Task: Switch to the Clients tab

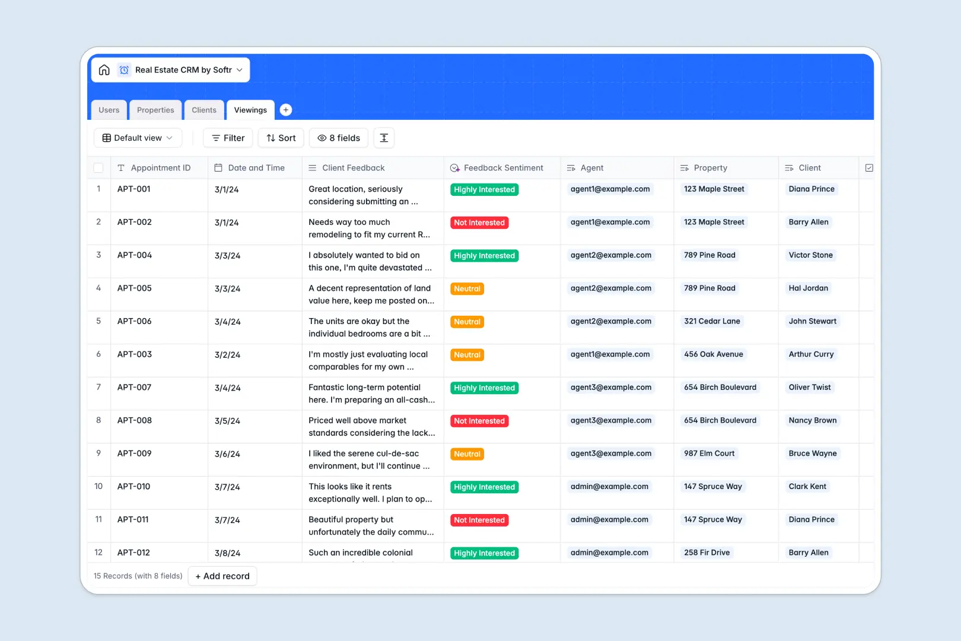Action: coord(203,110)
